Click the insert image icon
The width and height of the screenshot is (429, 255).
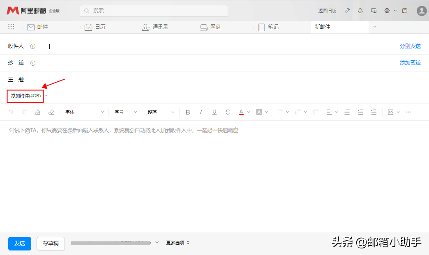coord(390,112)
